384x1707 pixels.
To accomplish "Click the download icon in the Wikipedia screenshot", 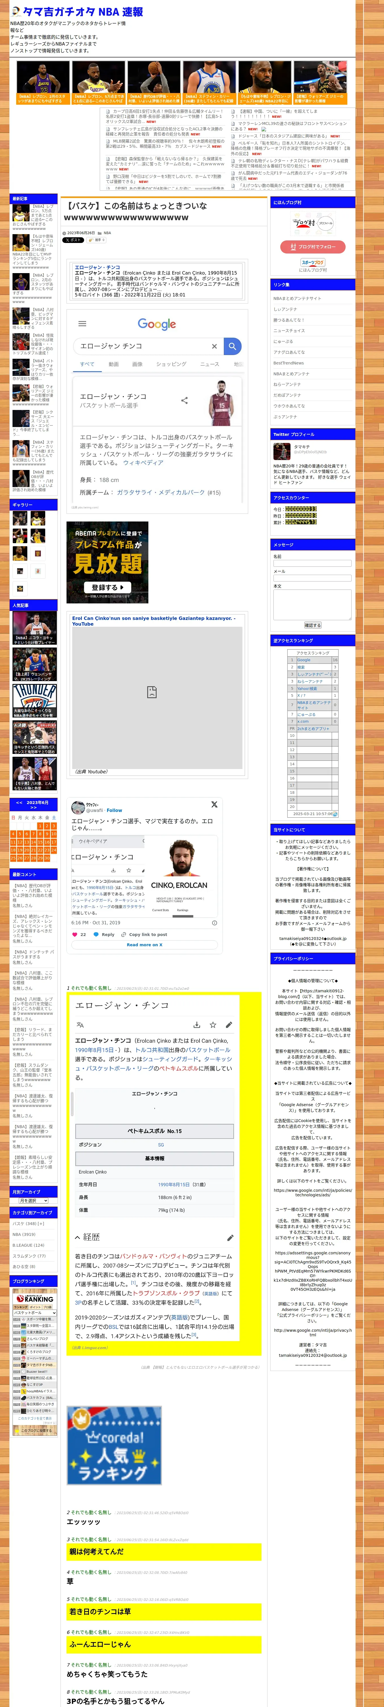I will coord(197,1024).
